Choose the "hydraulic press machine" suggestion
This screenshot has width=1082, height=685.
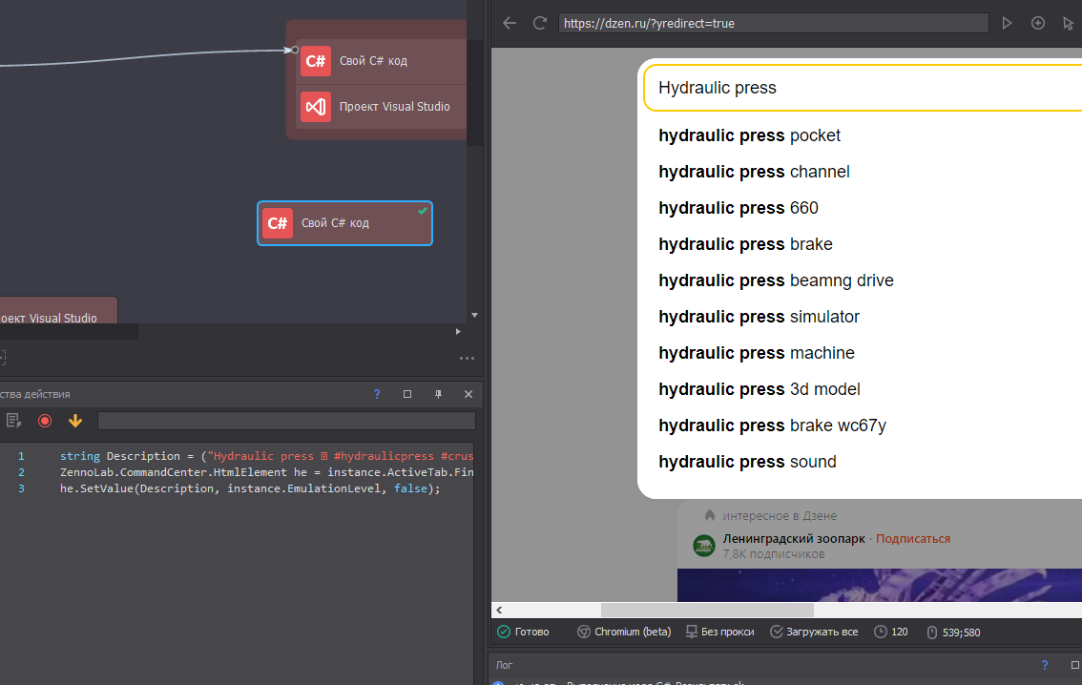(756, 353)
